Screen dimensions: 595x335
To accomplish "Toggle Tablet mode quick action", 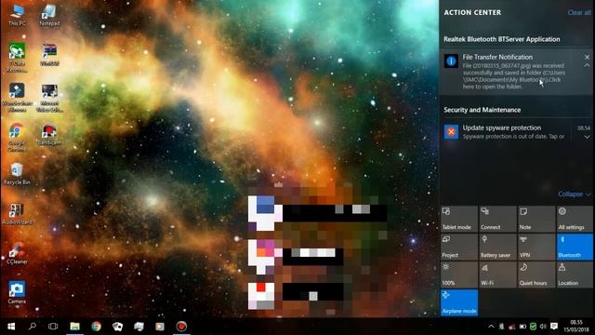I will (459, 219).
